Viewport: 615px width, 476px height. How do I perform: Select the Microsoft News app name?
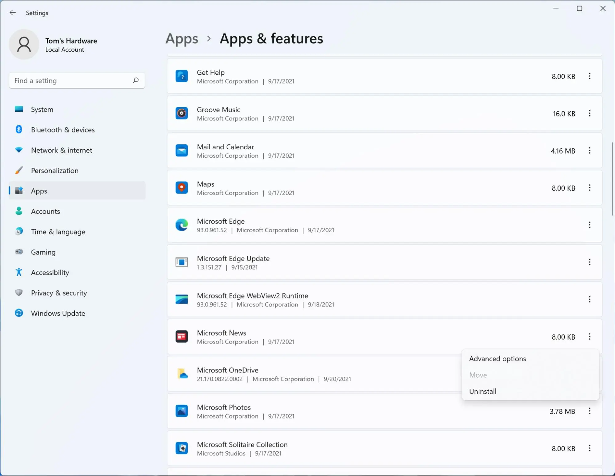coord(222,333)
